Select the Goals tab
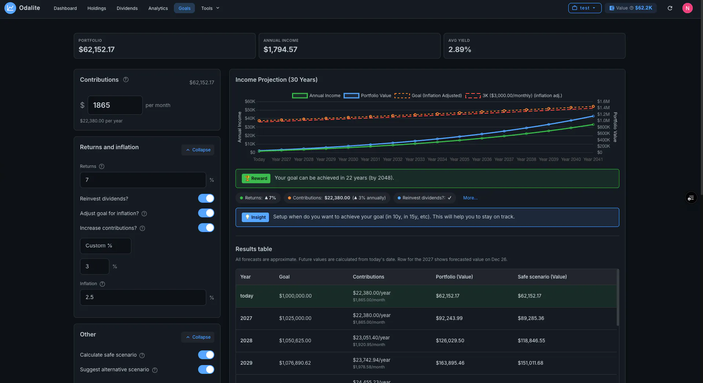703x383 pixels. (x=185, y=8)
